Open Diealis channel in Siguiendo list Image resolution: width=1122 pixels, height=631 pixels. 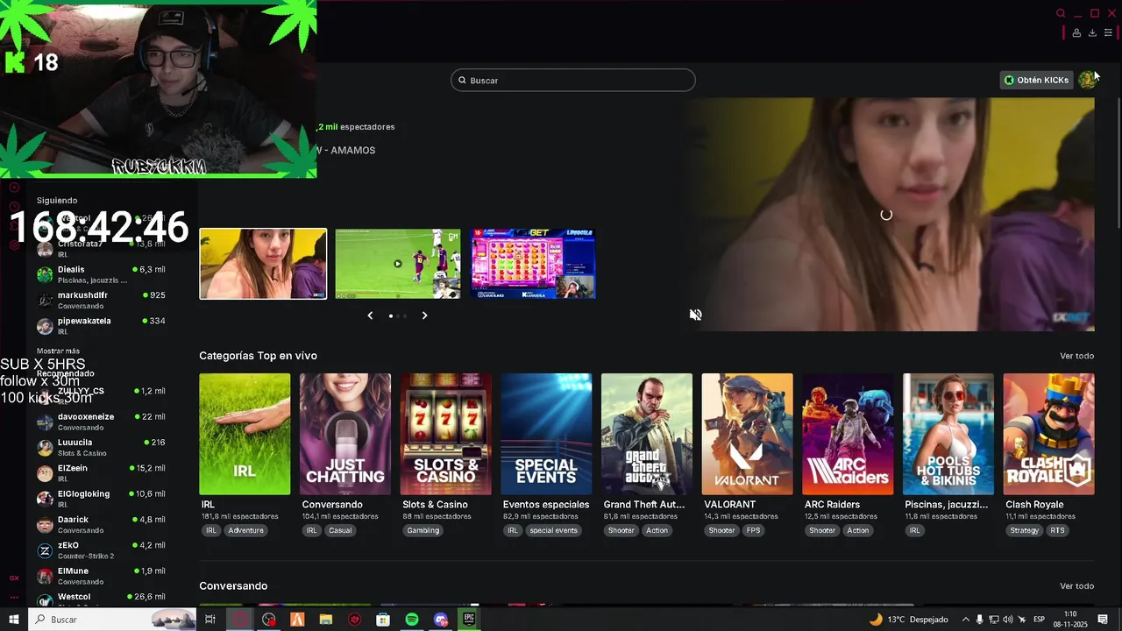101,274
